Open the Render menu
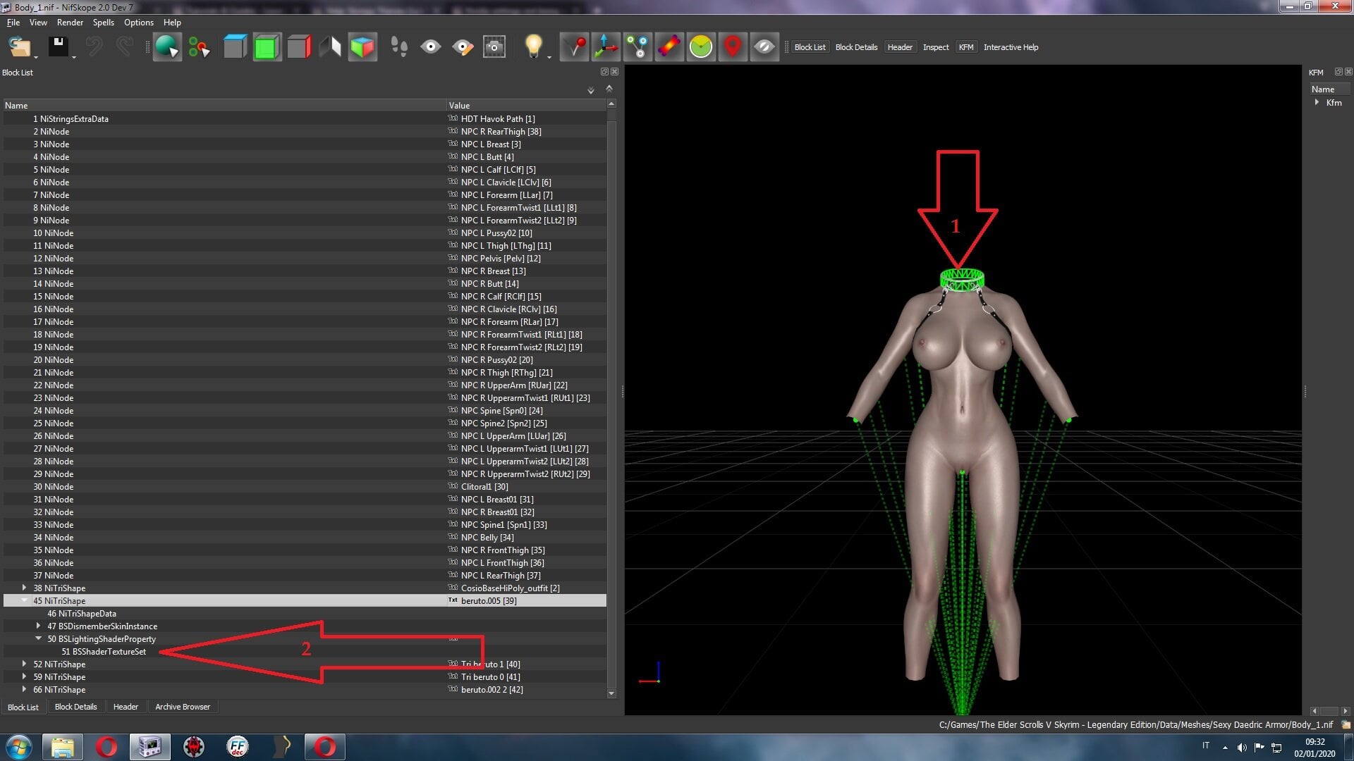 click(70, 23)
